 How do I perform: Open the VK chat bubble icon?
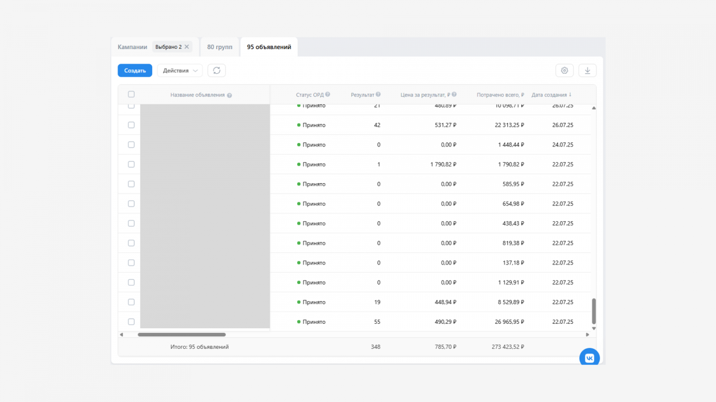coord(589,357)
